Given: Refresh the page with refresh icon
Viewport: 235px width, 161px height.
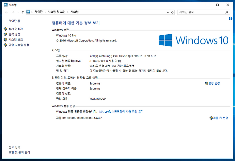Looking at the screenshot, I should click(172, 12).
